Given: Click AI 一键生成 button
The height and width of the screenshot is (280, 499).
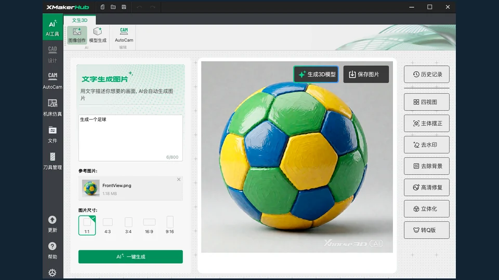Looking at the screenshot, I should point(130,257).
